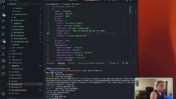Open .env file
176x99 pixels.
coord(13,57)
